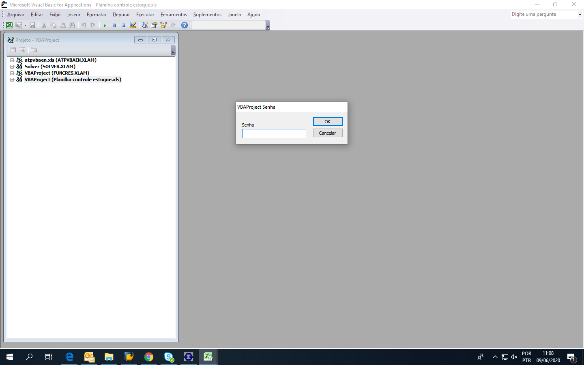Open the Janela menu
The height and width of the screenshot is (365, 584).
click(x=234, y=15)
